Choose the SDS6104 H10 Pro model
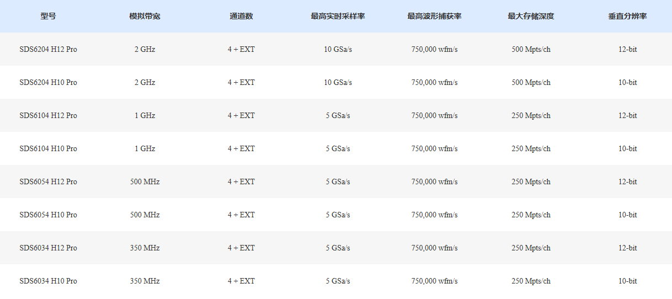This screenshot has width=672, height=299. pyautogui.click(x=48, y=148)
